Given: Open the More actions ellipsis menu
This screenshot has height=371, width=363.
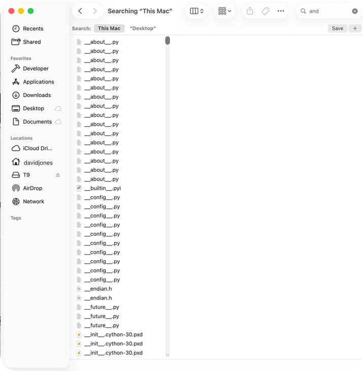Looking at the screenshot, I should (x=281, y=11).
